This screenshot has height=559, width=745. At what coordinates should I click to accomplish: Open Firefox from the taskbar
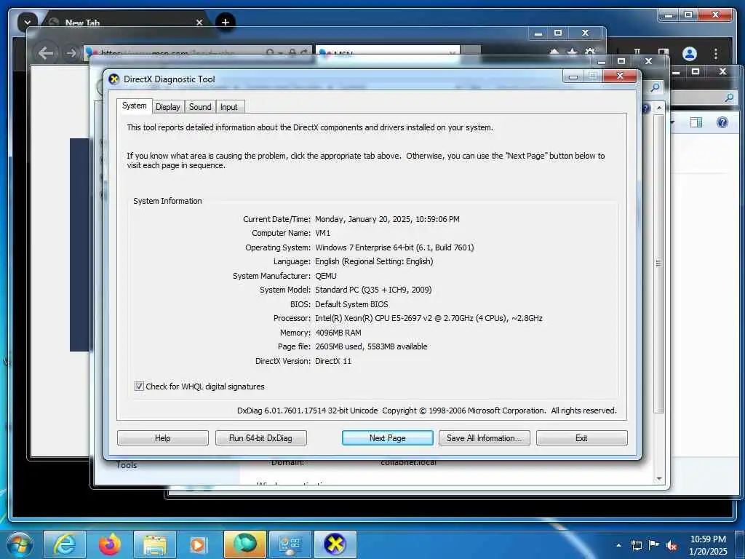point(110,544)
